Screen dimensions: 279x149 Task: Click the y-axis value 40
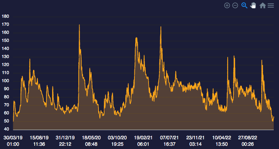6,129
